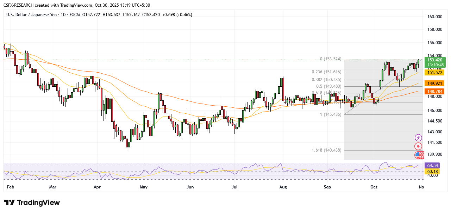Click the orange 149.921 moving average label

point(435,83)
